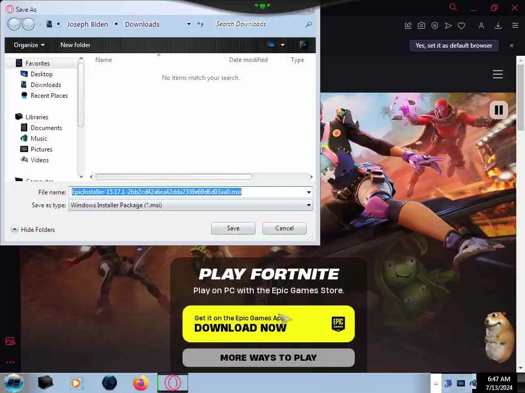Open the ad blocker shield icon in Opera
Screen dimensions: 525x393
point(435,26)
